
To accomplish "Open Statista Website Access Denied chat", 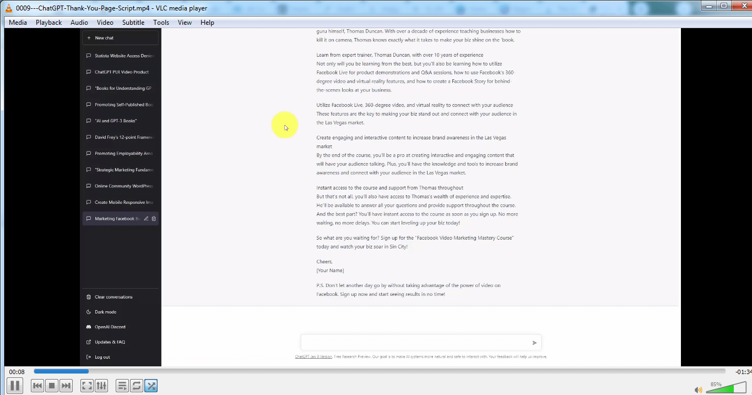I will click(x=120, y=56).
